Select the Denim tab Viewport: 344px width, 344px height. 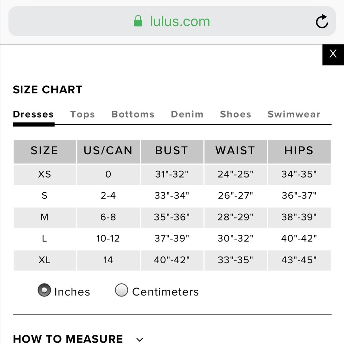[x=187, y=114]
